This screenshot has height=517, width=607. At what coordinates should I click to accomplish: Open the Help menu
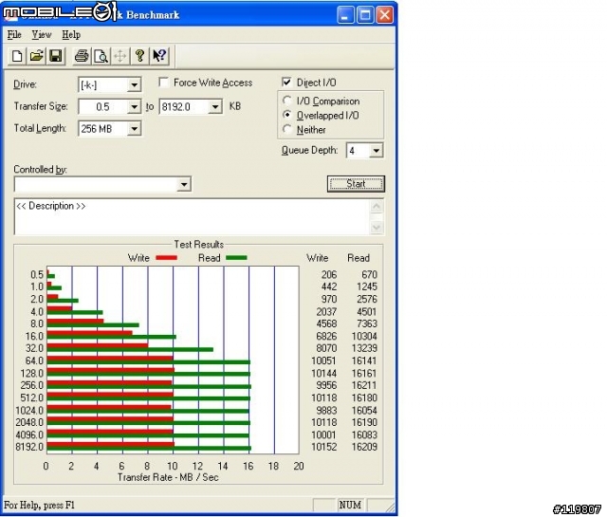click(71, 35)
